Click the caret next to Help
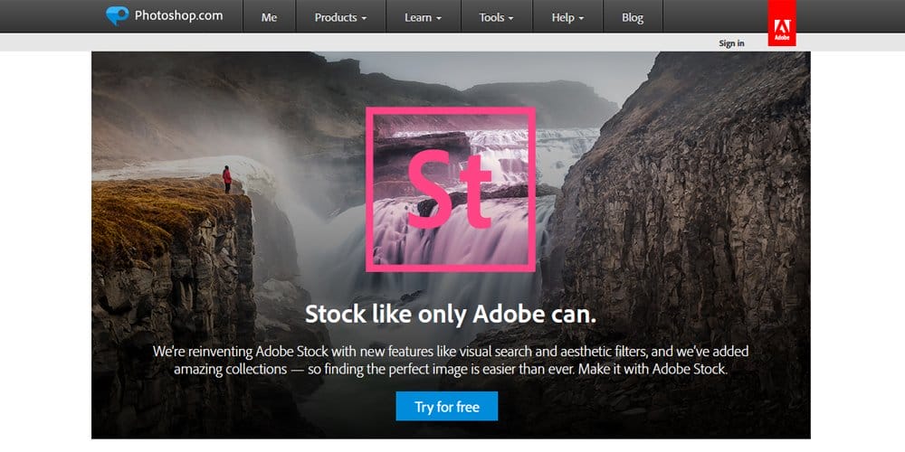905x452 pixels. tap(581, 18)
